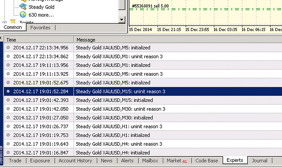Click the '16 Dec 03:35' label on chart time axis
This screenshot has width=282, height=168.
pyautogui.click(x=225, y=30)
